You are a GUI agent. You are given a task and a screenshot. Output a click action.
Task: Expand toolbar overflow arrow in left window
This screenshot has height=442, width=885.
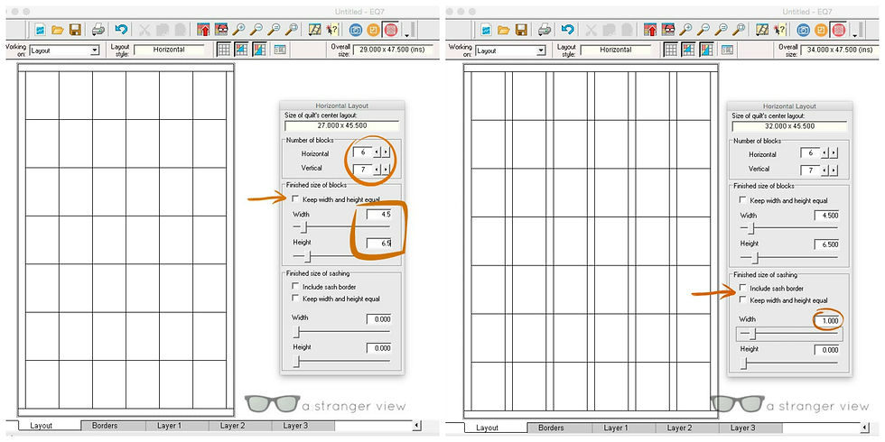pyautogui.click(x=406, y=35)
